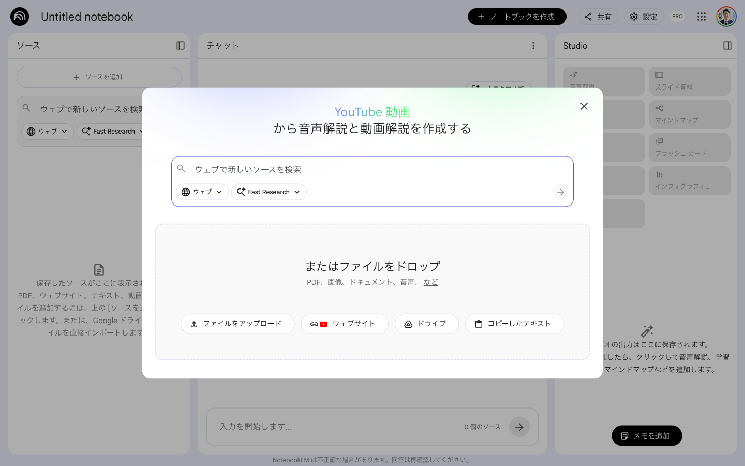
Task: Select the フラッシュ カード Studio tile
Action: pyautogui.click(x=690, y=148)
